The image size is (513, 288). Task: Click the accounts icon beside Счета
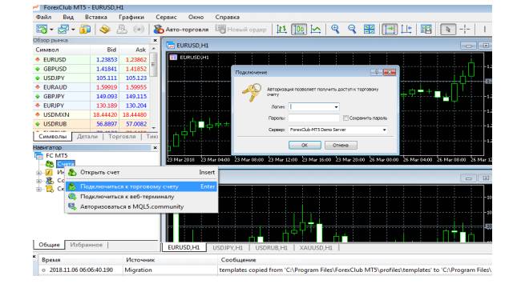click(x=50, y=163)
